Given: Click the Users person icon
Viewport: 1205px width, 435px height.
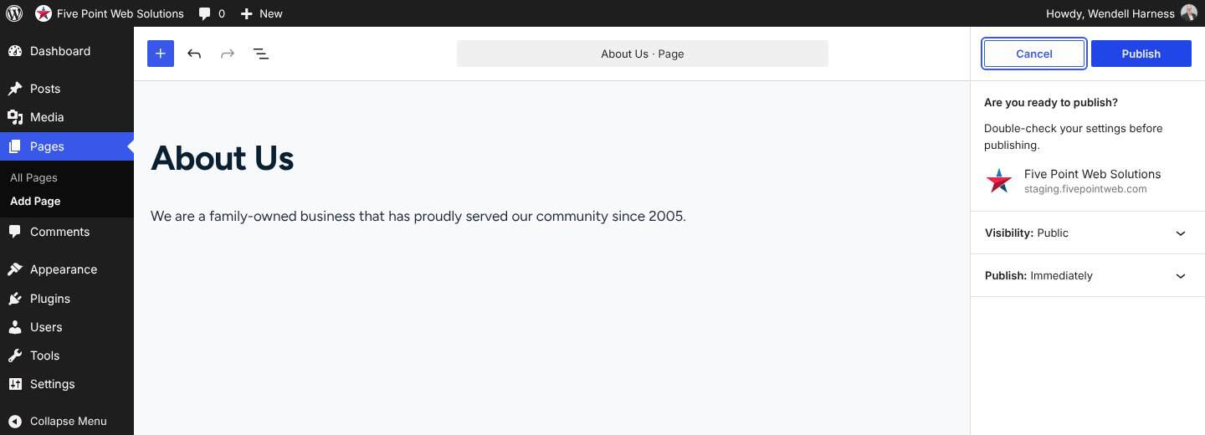Looking at the screenshot, I should pyautogui.click(x=15, y=327).
